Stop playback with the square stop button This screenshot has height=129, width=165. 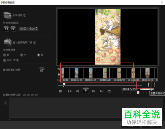[60, 91]
